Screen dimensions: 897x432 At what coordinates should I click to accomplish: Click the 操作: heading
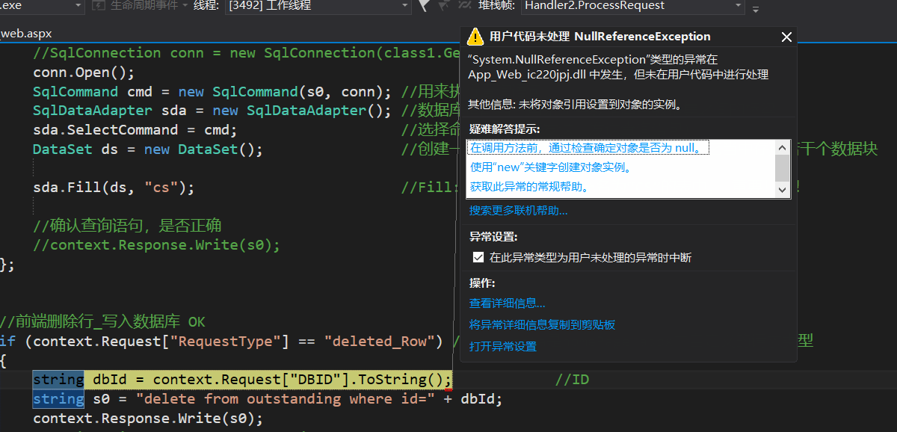tap(482, 283)
